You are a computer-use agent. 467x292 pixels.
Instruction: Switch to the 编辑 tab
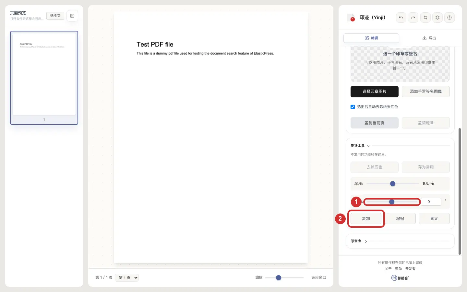pos(371,38)
